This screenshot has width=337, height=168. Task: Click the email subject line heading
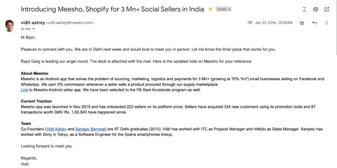pyautogui.click(x=112, y=9)
